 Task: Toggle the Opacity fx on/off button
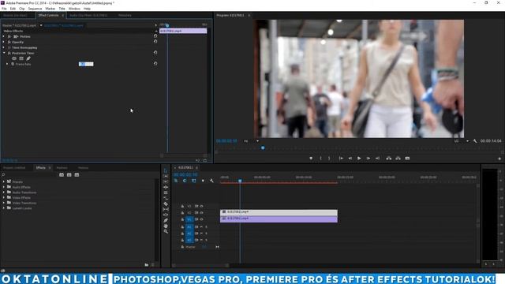9,42
